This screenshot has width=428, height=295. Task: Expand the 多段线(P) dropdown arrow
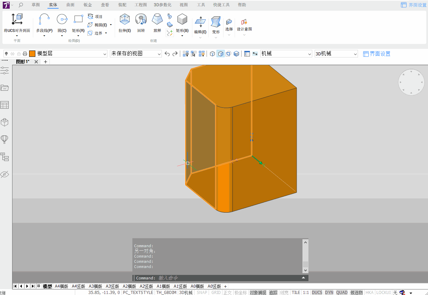click(44, 36)
